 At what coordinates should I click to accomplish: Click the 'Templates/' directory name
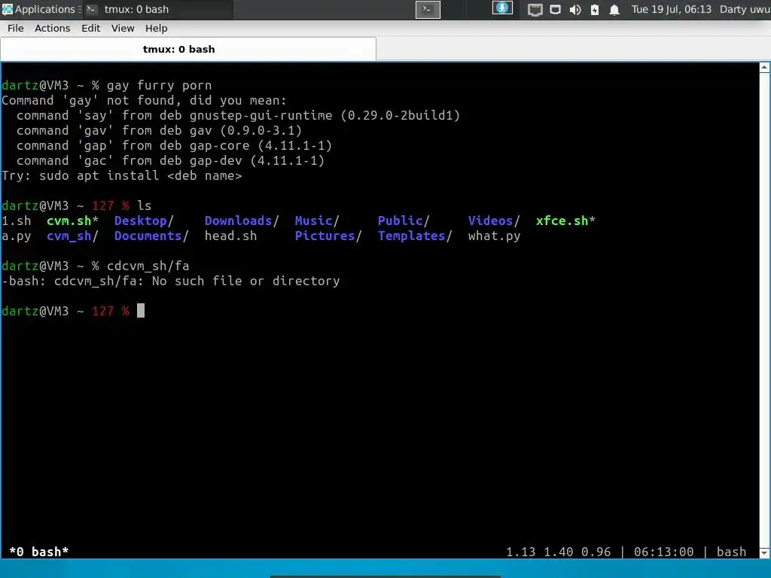point(415,236)
